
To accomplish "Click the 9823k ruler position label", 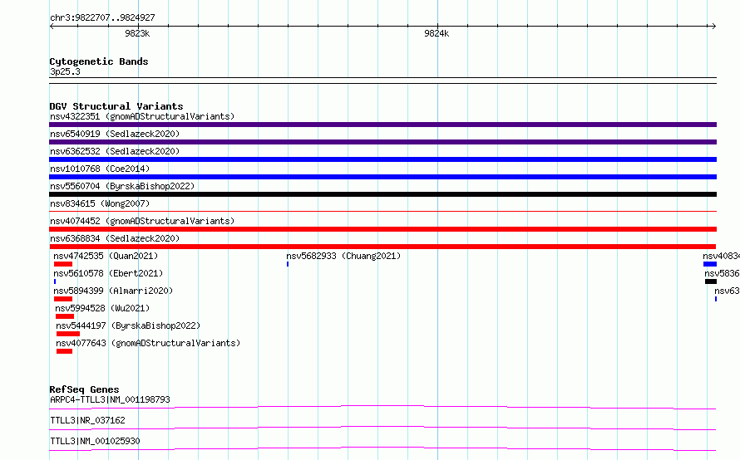I will click(137, 33).
